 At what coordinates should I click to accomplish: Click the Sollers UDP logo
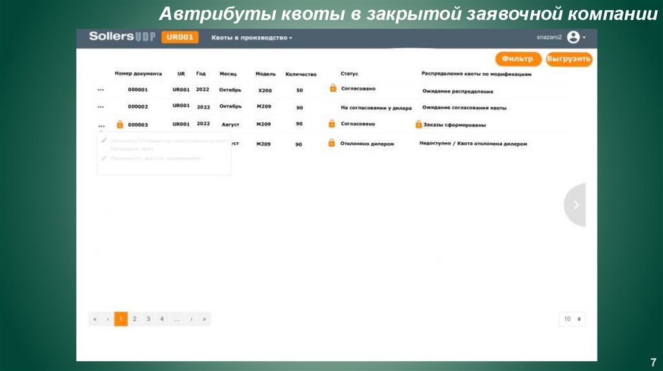tap(122, 37)
